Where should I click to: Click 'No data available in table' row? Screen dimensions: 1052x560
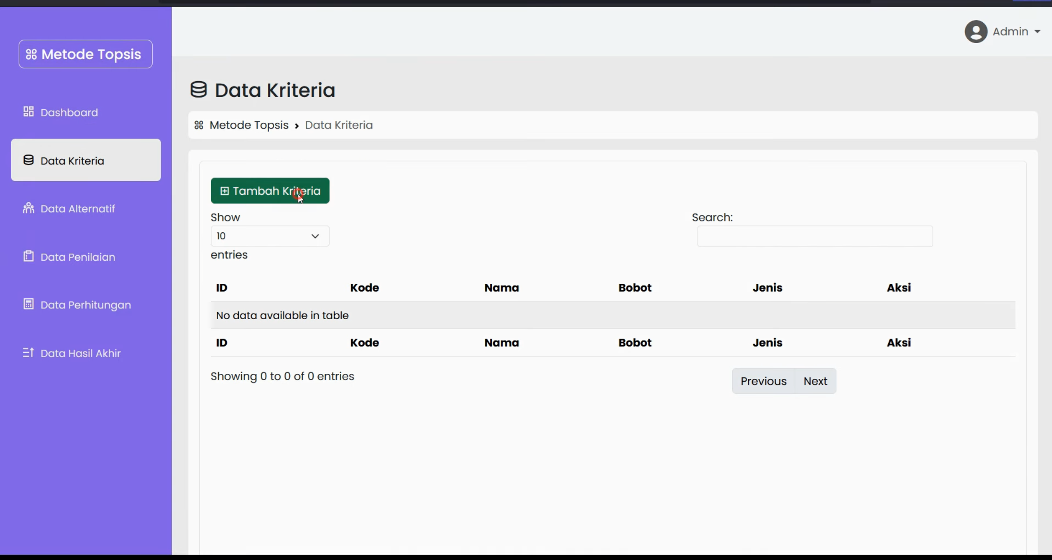613,315
